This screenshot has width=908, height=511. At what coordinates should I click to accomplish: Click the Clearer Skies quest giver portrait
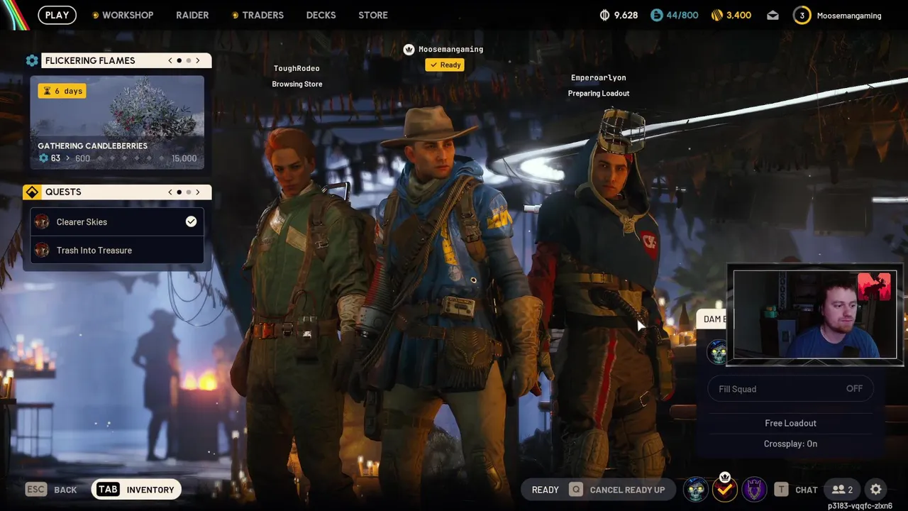[x=42, y=221]
